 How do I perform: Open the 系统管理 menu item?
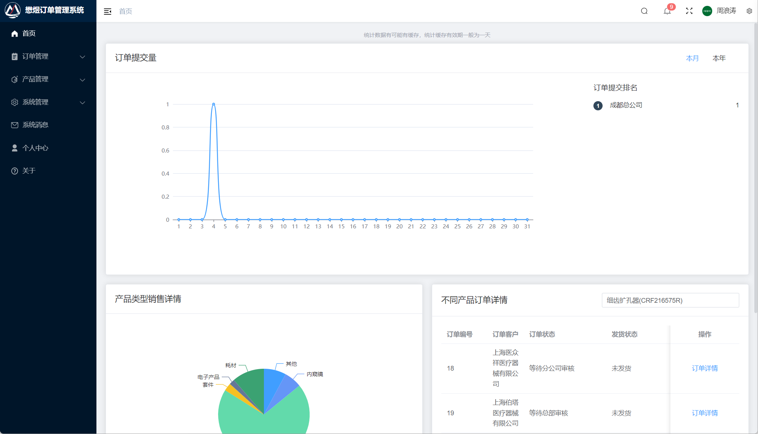48,102
